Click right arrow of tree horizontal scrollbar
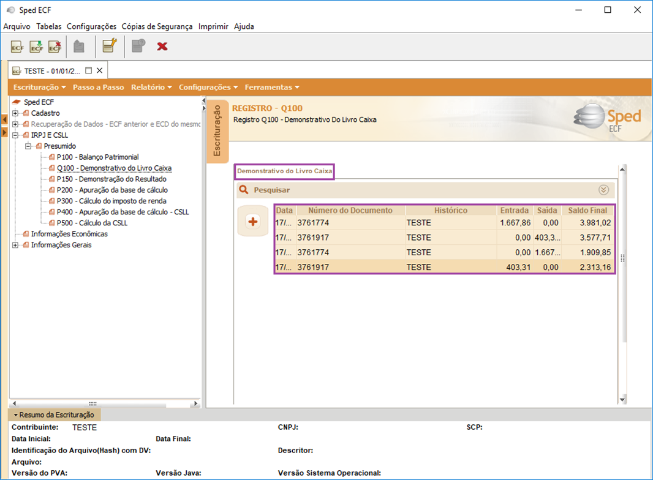 (x=196, y=403)
